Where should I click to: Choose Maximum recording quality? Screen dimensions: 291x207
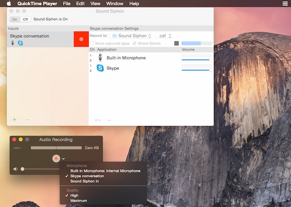pos(79,201)
